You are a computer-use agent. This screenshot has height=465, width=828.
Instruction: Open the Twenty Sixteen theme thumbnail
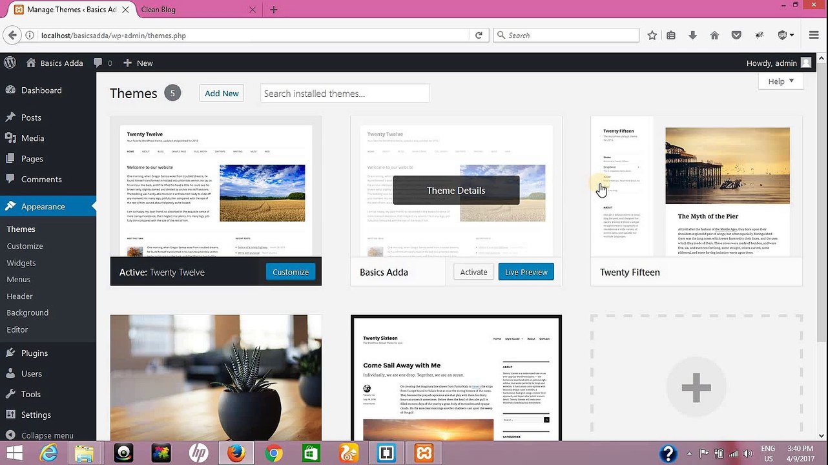point(456,378)
